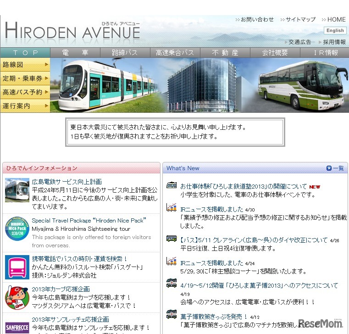Click text 提供:ジョルダン株式会社

64,275
